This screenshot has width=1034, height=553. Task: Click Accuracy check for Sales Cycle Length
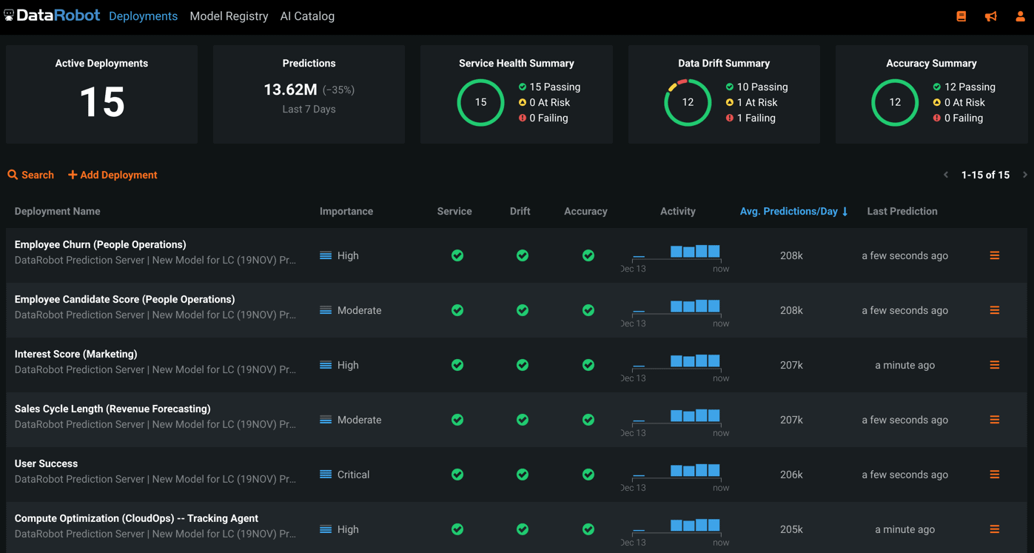(588, 420)
